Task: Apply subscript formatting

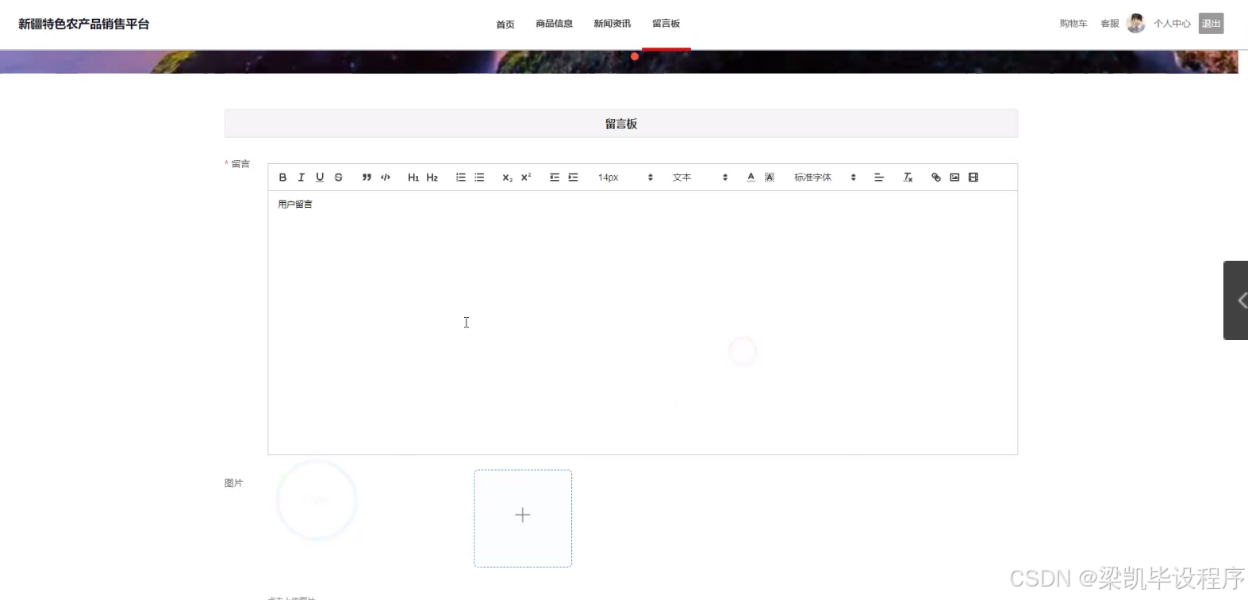Action: pyautogui.click(x=507, y=178)
